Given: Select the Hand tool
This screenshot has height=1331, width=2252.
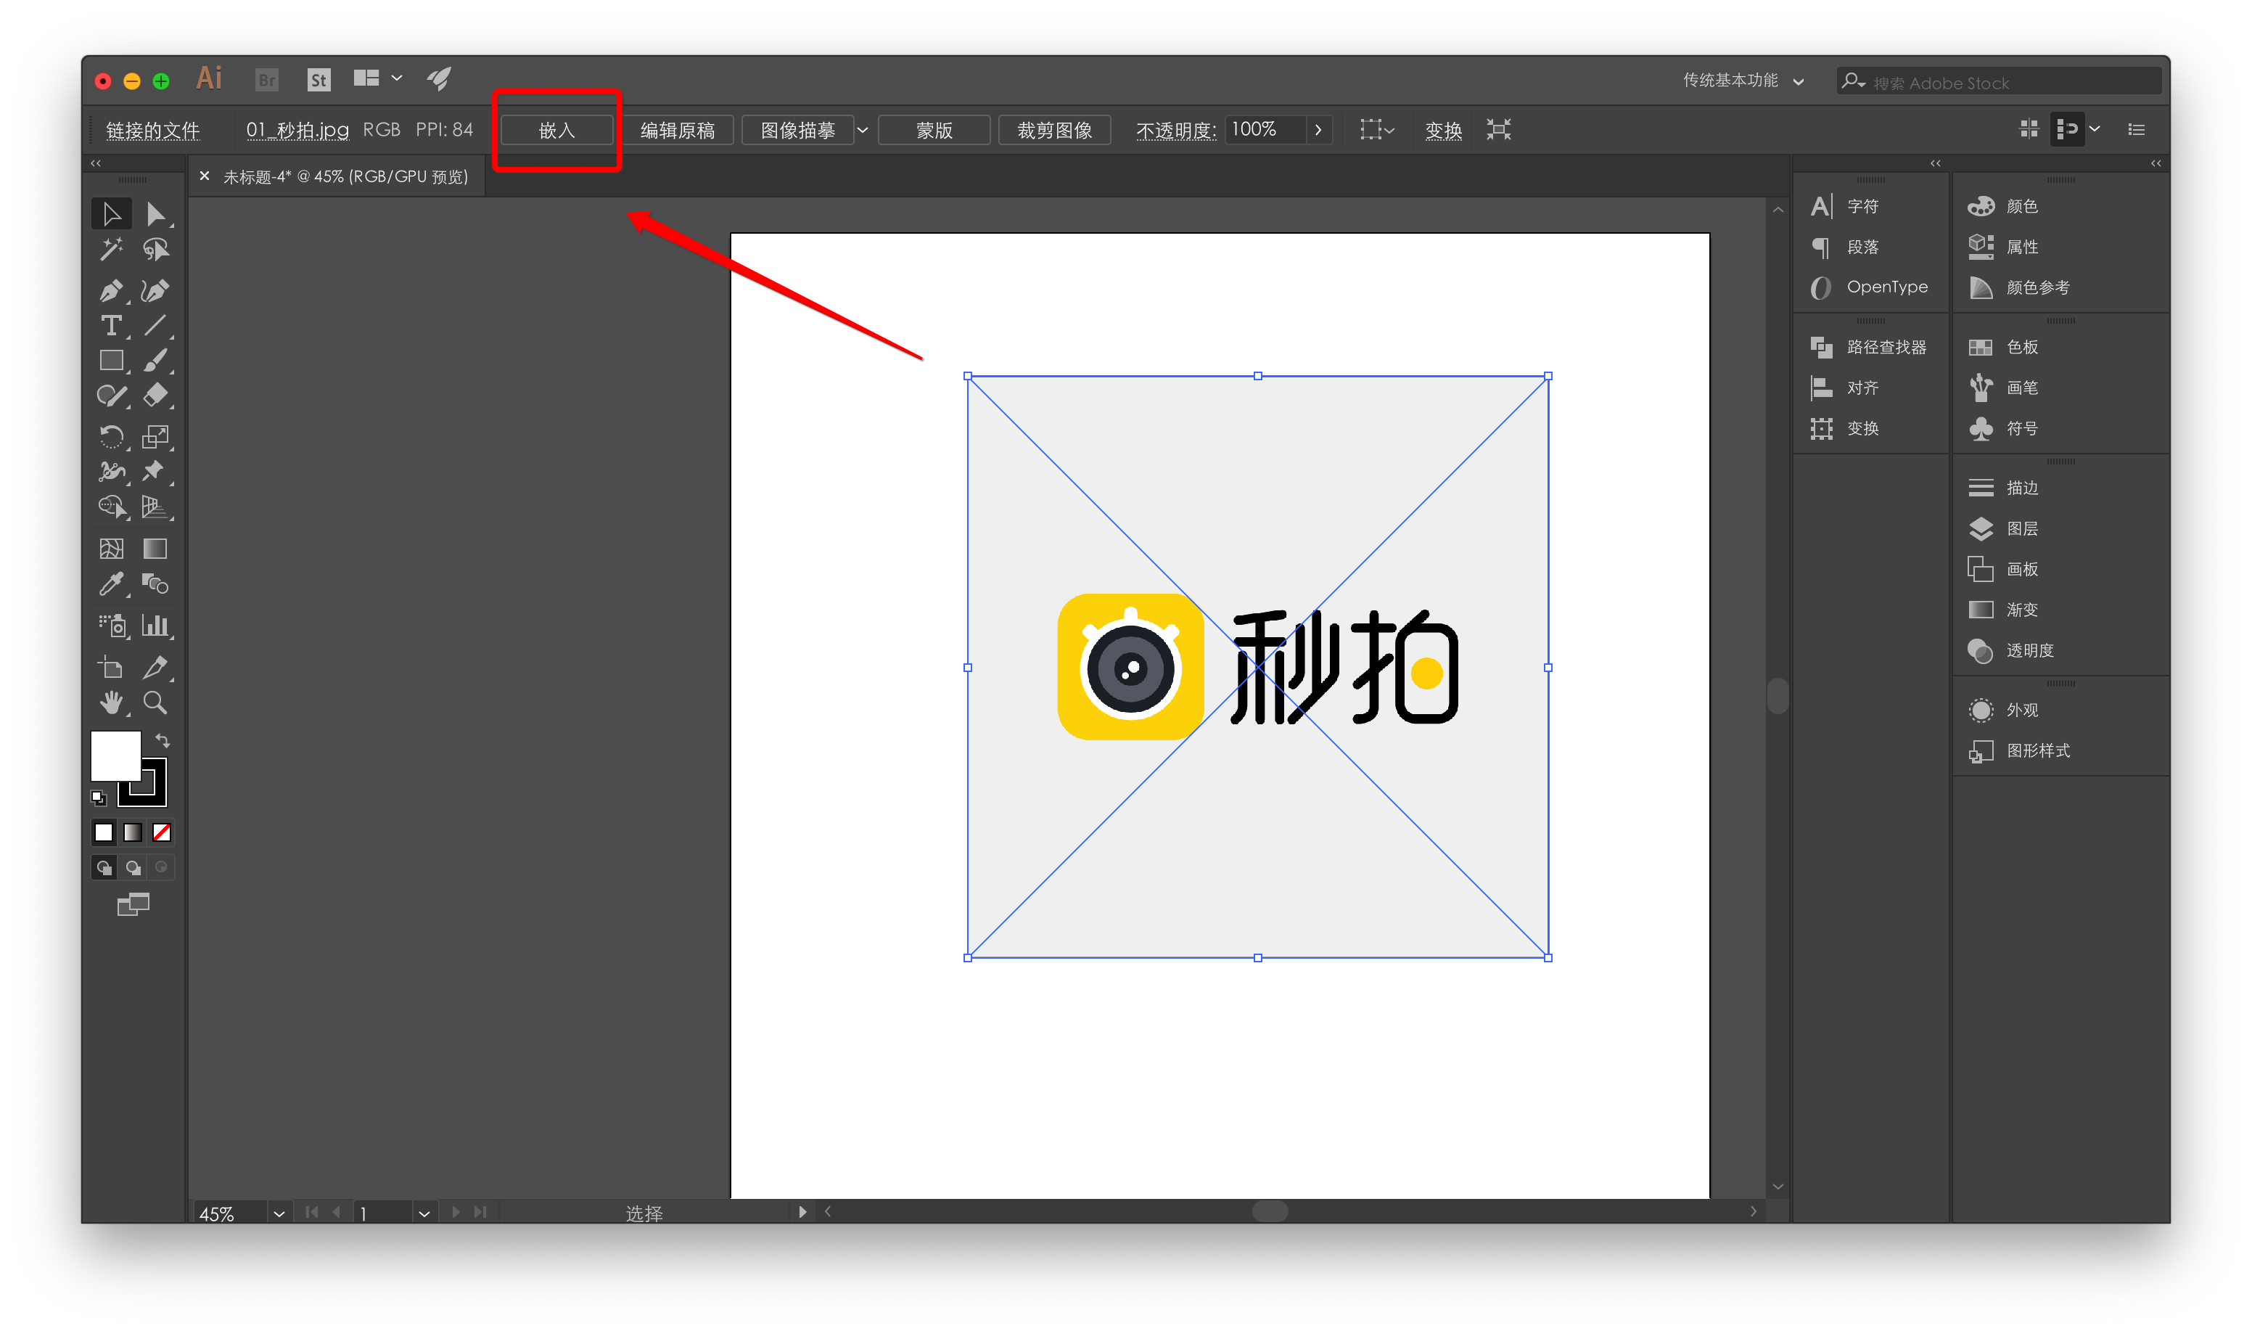Looking at the screenshot, I should pos(110,703).
